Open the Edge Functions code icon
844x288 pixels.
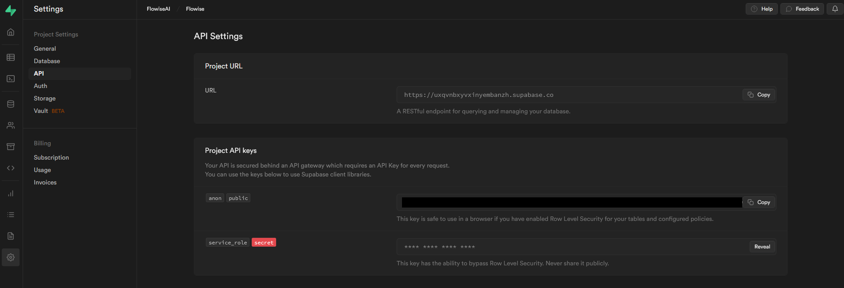pos(11,168)
